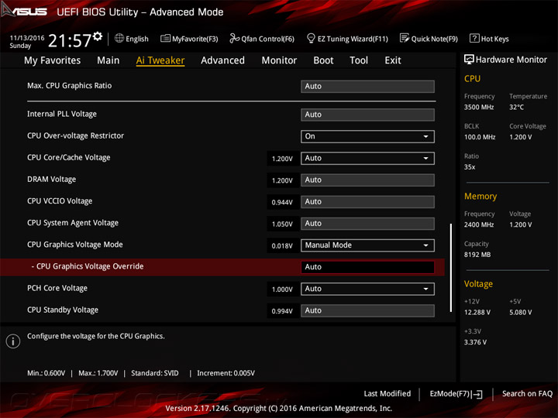This screenshot has height=418, width=558.
Task: Open CPU Over-voltage Restrictor dropdown
Action: [367, 136]
